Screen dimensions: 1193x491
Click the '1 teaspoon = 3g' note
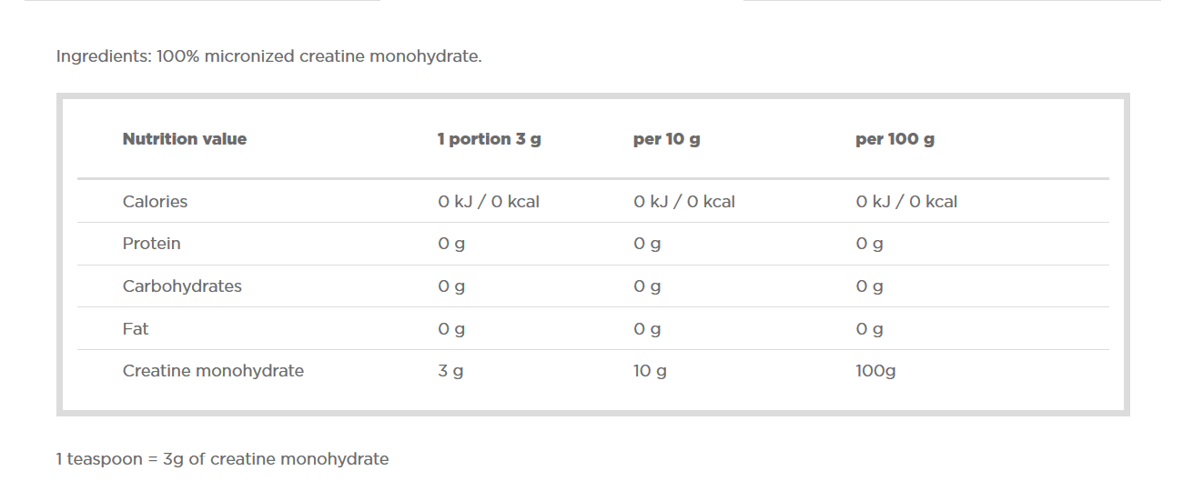click(x=222, y=459)
